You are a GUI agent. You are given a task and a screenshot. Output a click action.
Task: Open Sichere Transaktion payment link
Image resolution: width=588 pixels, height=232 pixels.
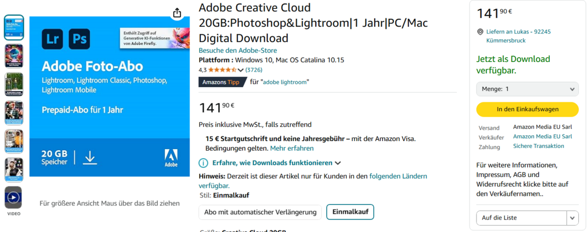pos(538,146)
